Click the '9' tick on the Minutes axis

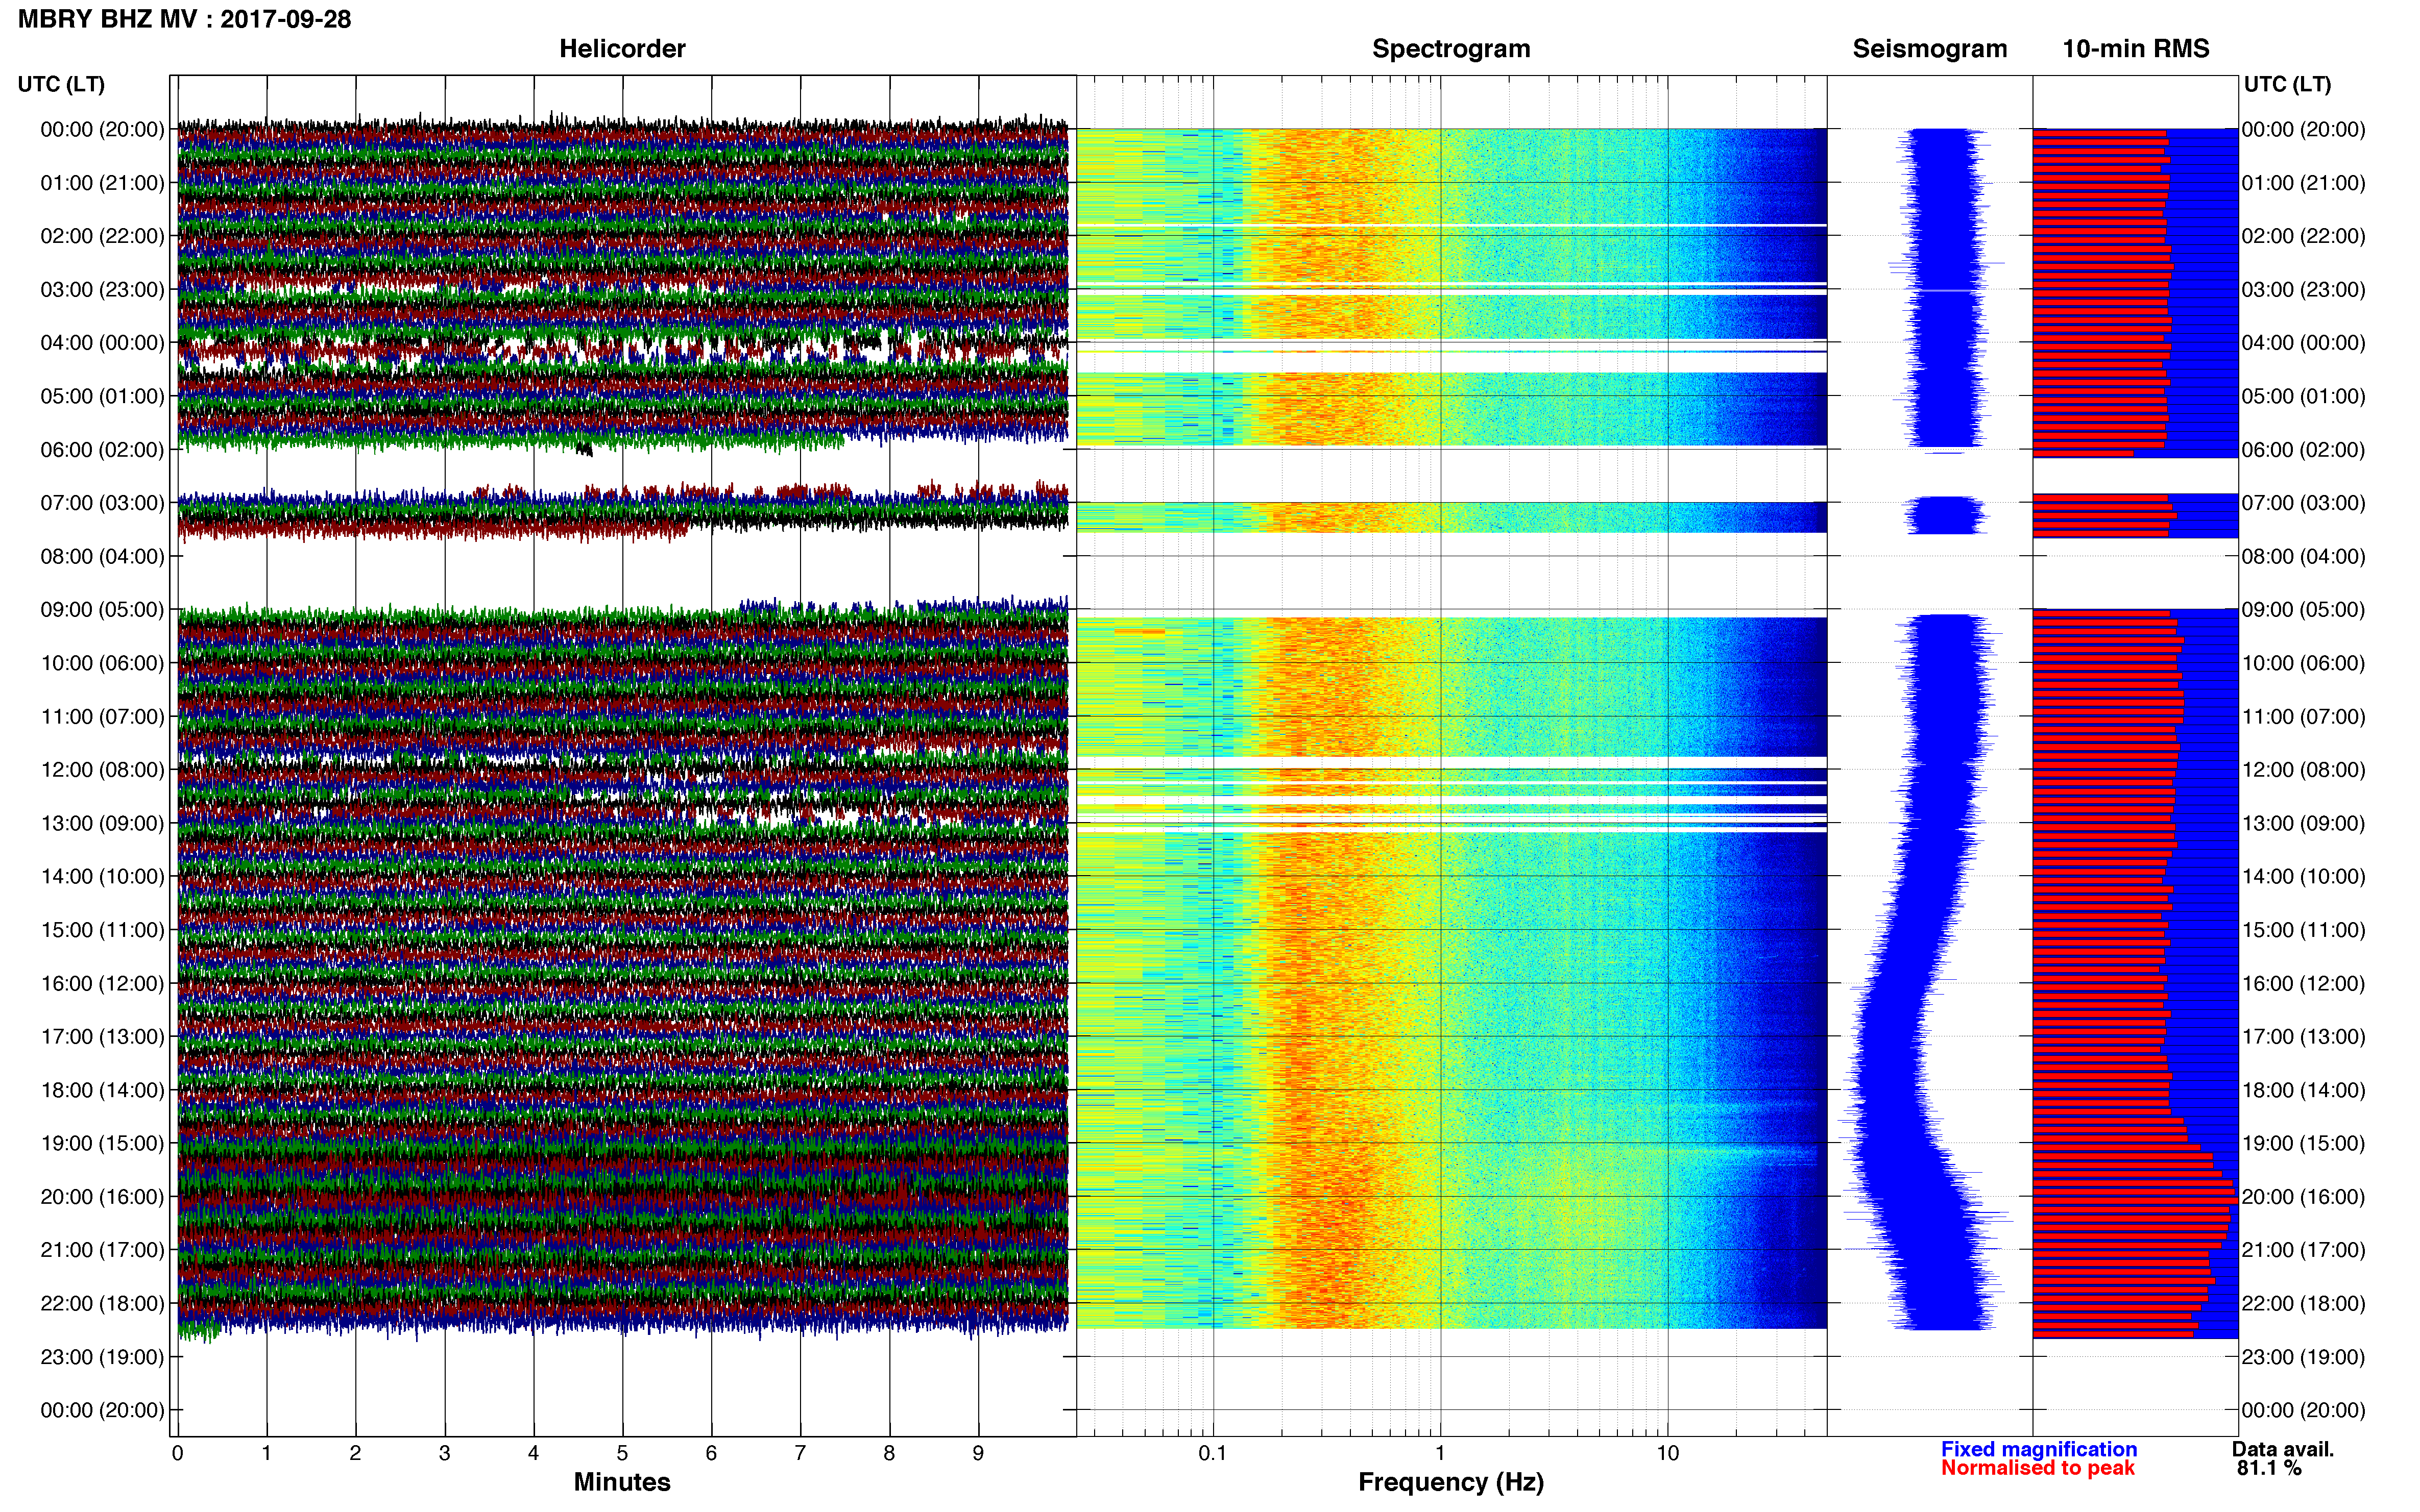pyautogui.click(x=978, y=1453)
